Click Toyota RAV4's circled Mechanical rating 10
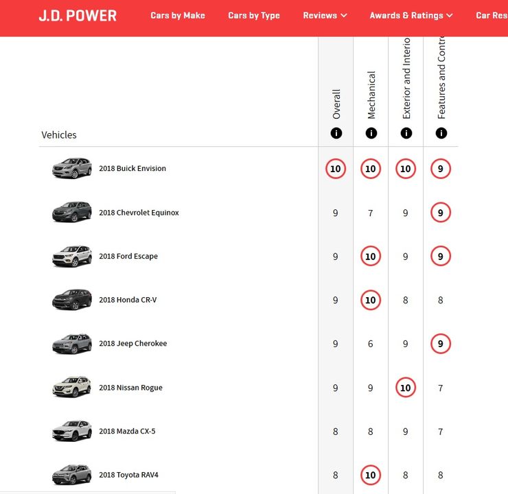Image resolution: width=508 pixels, height=494 pixels. pos(371,475)
